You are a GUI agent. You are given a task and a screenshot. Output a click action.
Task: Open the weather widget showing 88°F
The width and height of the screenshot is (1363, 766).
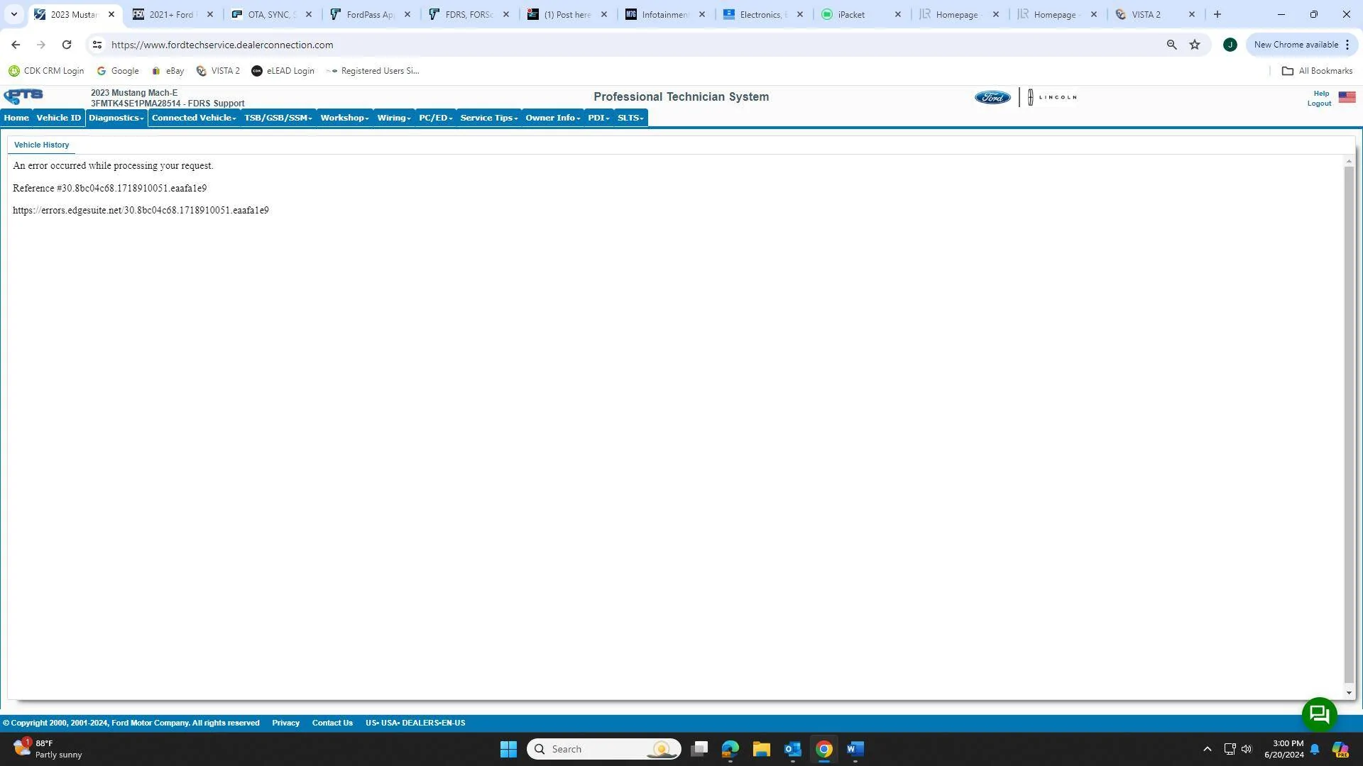48,749
